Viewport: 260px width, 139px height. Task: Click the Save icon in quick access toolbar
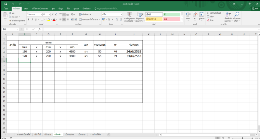[6, 3]
